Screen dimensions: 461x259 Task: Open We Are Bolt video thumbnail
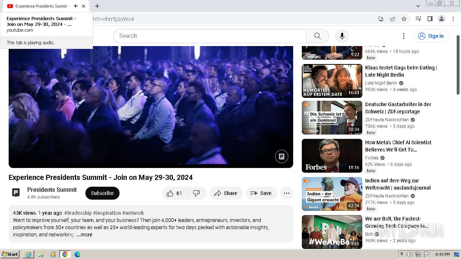coord(332,232)
